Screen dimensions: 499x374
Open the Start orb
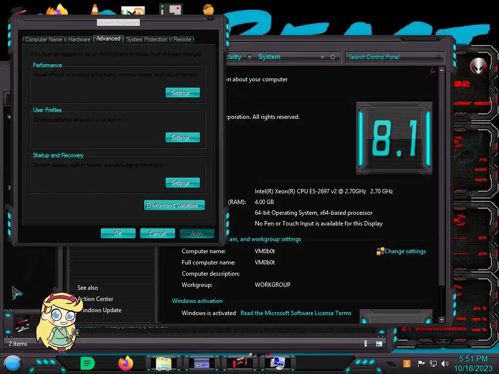[x=12, y=363]
